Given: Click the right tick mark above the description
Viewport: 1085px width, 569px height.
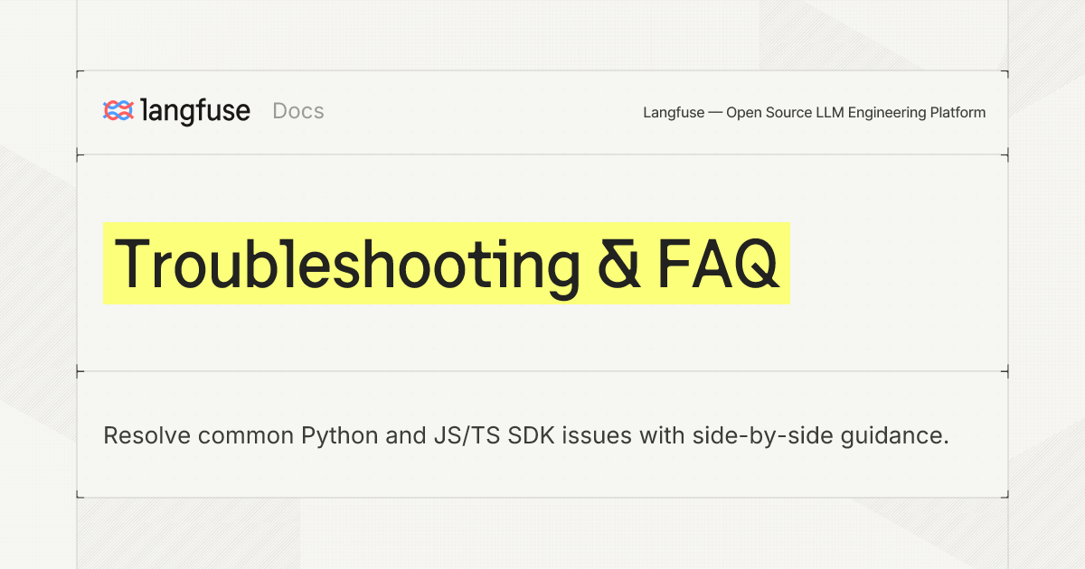Looking at the screenshot, I should pyautogui.click(x=1005, y=371).
